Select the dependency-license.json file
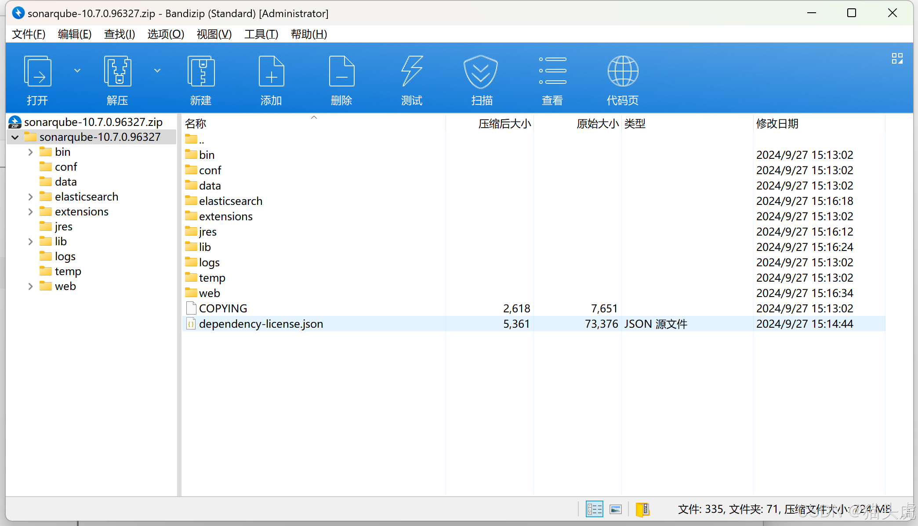 pyautogui.click(x=261, y=324)
